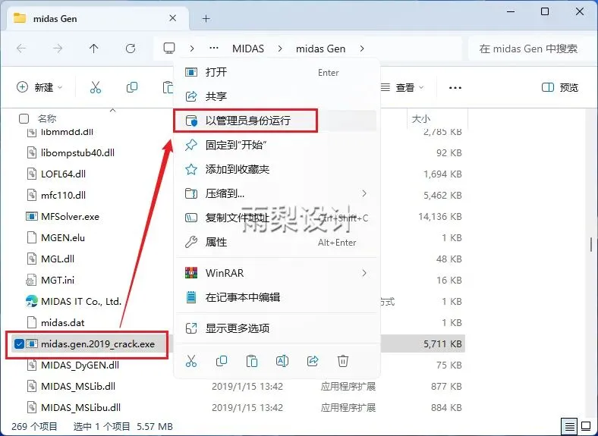Click the MFSolver.exe file icon

click(31, 216)
